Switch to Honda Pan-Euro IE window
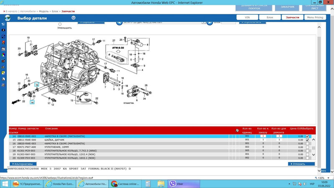Image resolution: width=334 pixels, height=188 pixels. coord(60,184)
